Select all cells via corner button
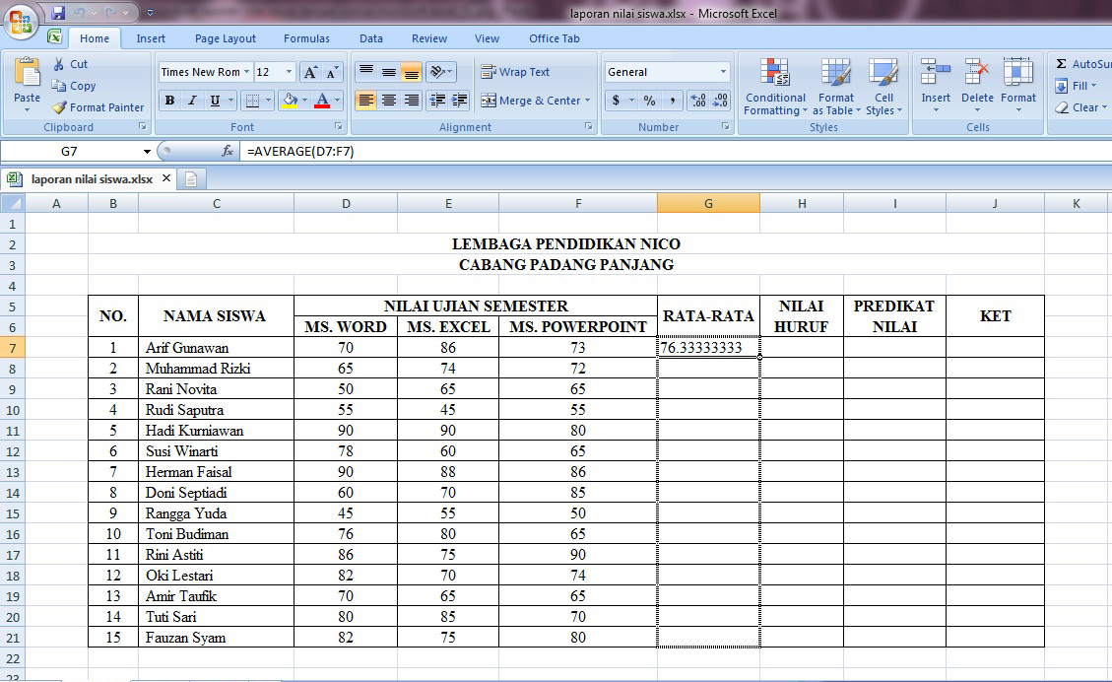The image size is (1112, 682). 13,203
